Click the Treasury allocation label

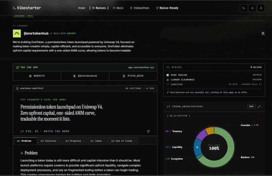coord(177,131)
